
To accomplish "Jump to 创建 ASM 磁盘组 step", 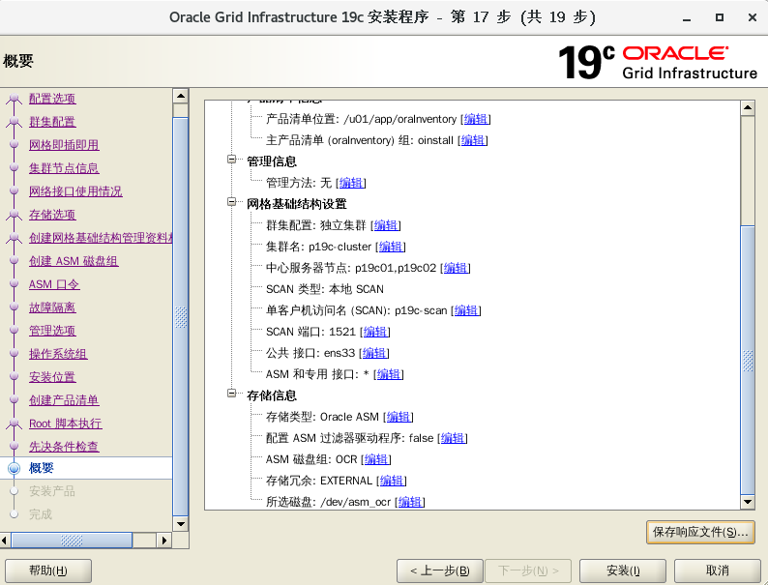I will coord(74,261).
